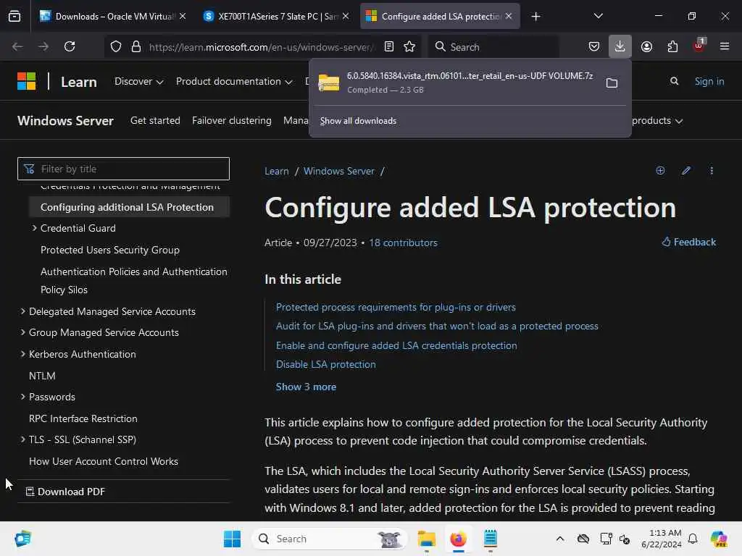Bookmark this page with star
The image size is (742, 556).
click(x=410, y=46)
